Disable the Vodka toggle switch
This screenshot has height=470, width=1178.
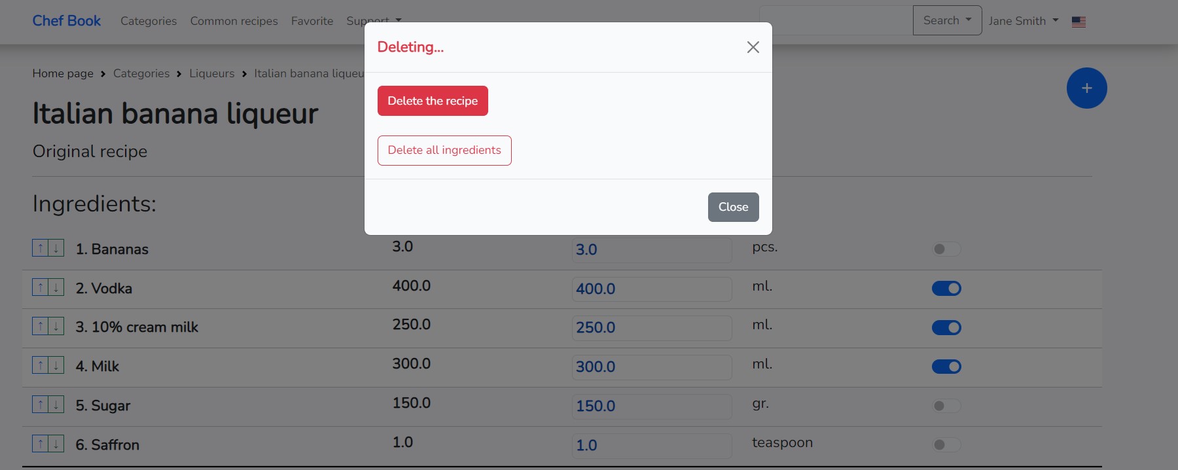click(x=946, y=288)
